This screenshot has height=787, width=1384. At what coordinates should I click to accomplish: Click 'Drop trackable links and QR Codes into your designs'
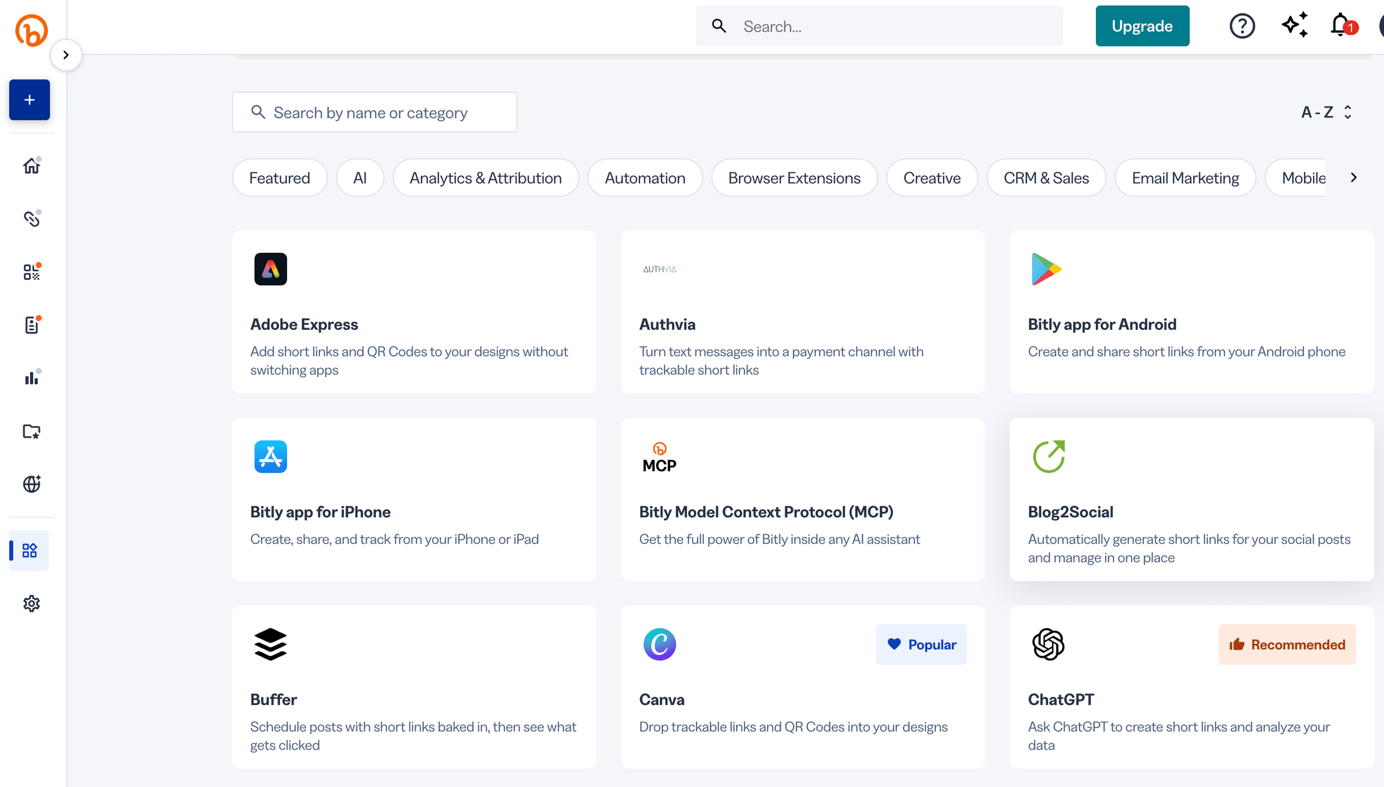pos(793,726)
